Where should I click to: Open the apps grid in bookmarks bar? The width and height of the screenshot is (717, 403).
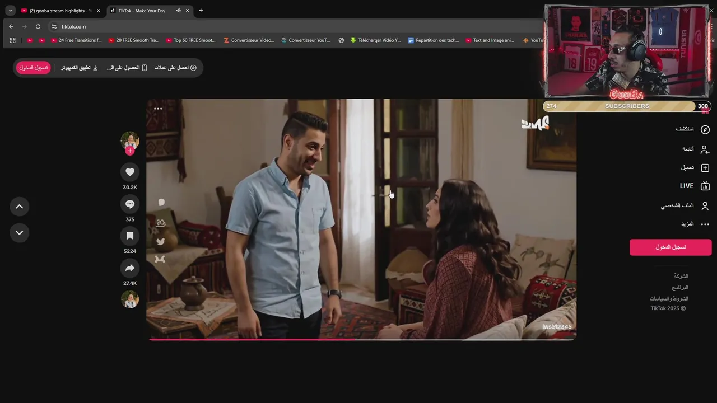[x=12, y=40]
